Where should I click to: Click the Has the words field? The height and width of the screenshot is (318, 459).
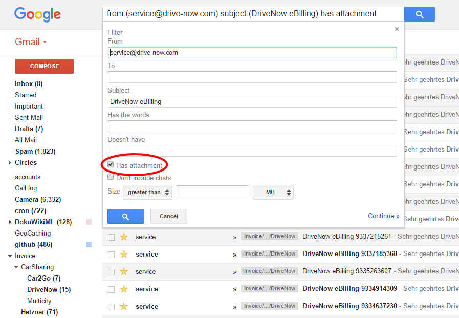coord(252,126)
